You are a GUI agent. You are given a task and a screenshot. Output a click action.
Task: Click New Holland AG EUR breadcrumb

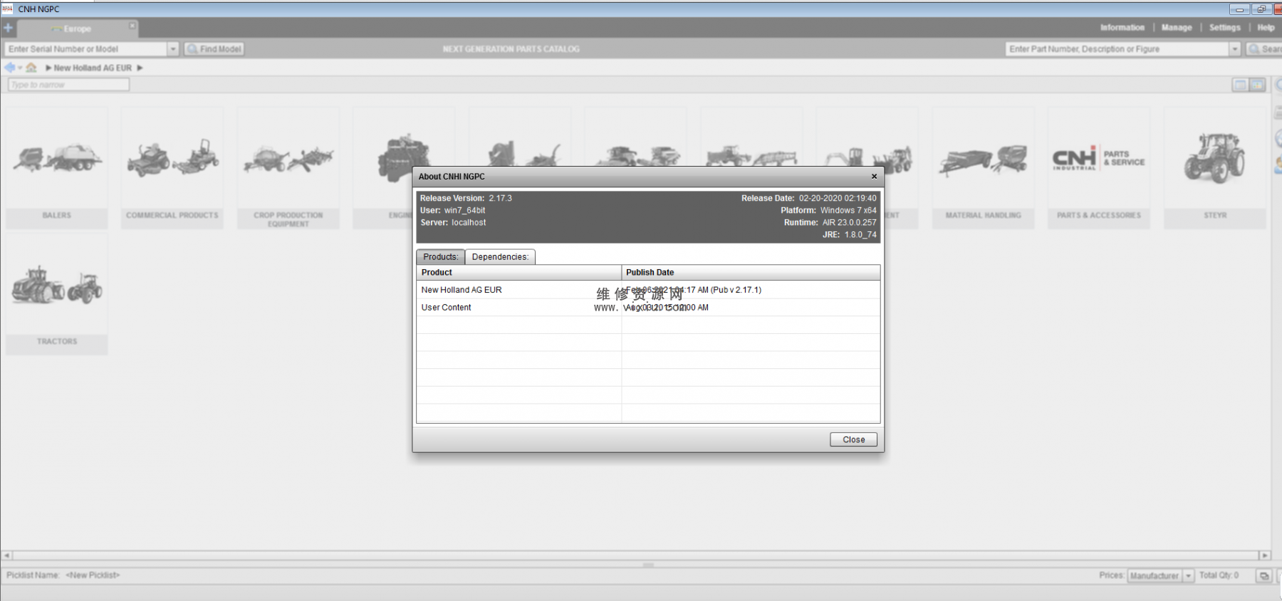tap(93, 68)
